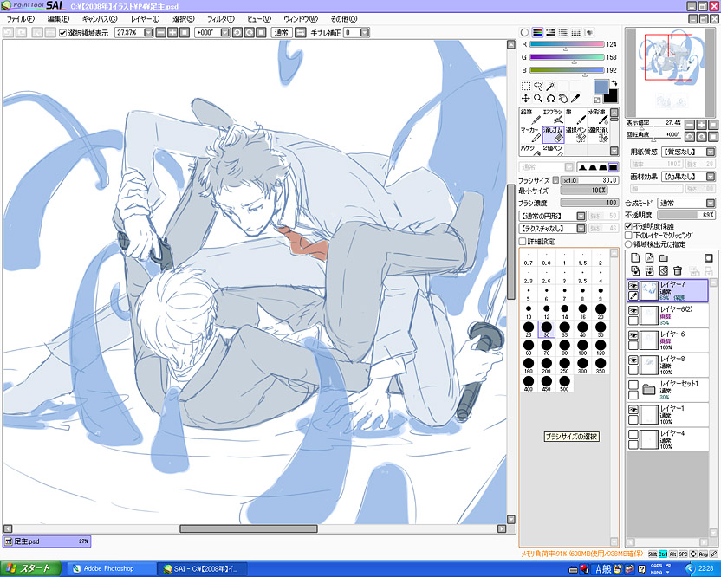The image size is (721, 577).
Task: Show レイヤーセット1 via its visibility box
Action: tap(633, 386)
